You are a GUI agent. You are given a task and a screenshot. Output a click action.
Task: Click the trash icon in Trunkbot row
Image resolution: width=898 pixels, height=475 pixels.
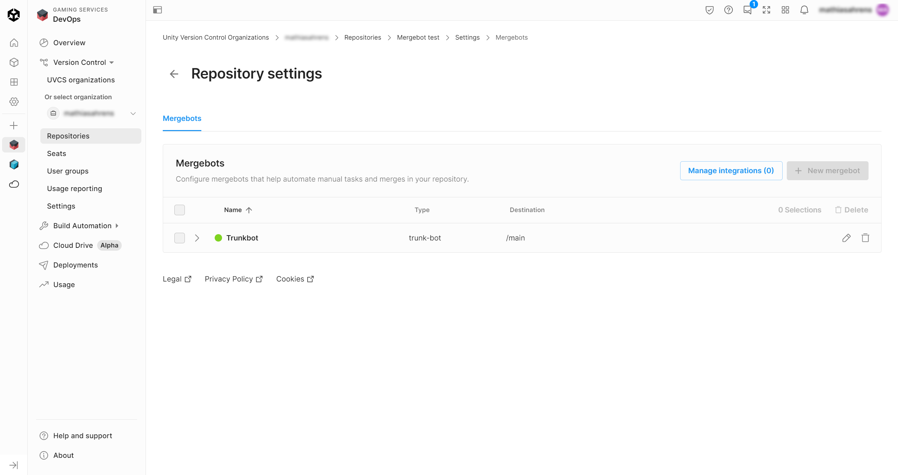click(x=865, y=238)
